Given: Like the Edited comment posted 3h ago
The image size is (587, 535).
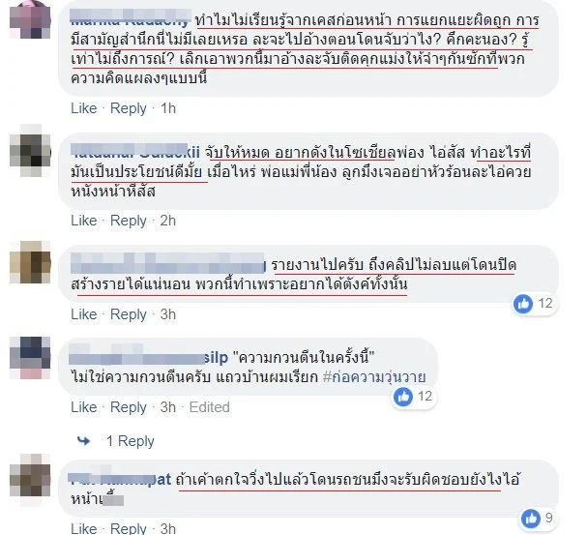Looking at the screenshot, I should click(84, 407).
